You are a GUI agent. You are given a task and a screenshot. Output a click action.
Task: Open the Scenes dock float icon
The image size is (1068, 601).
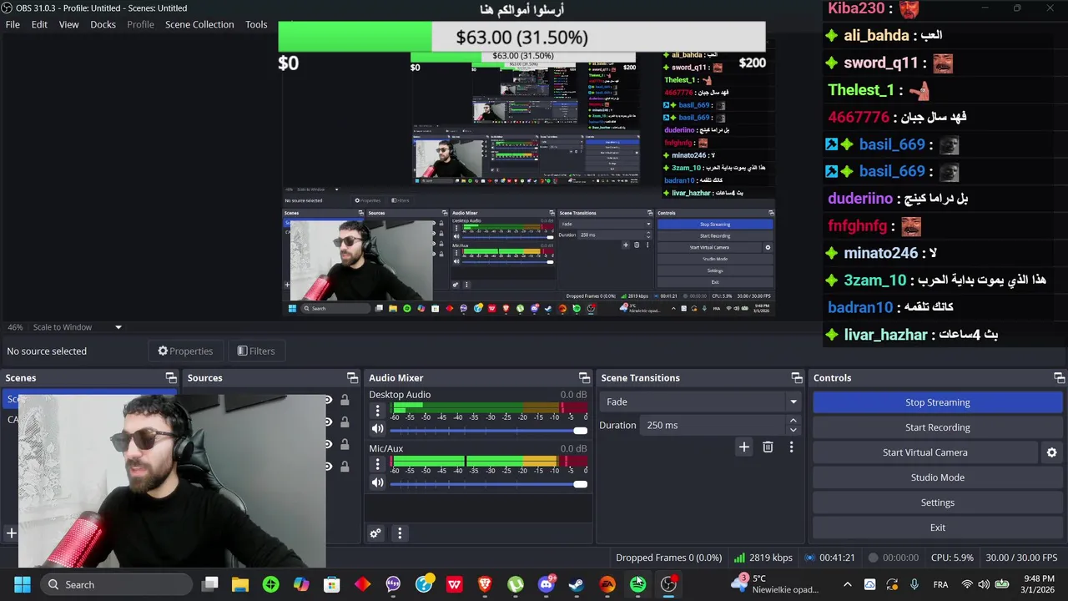point(171,378)
